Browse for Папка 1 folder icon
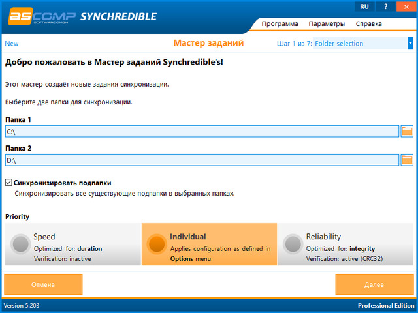 click(x=407, y=132)
